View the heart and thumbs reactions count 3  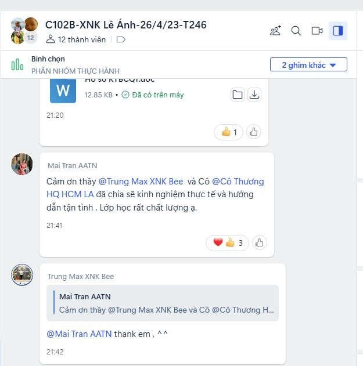pyautogui.click(x=227, y=243)
